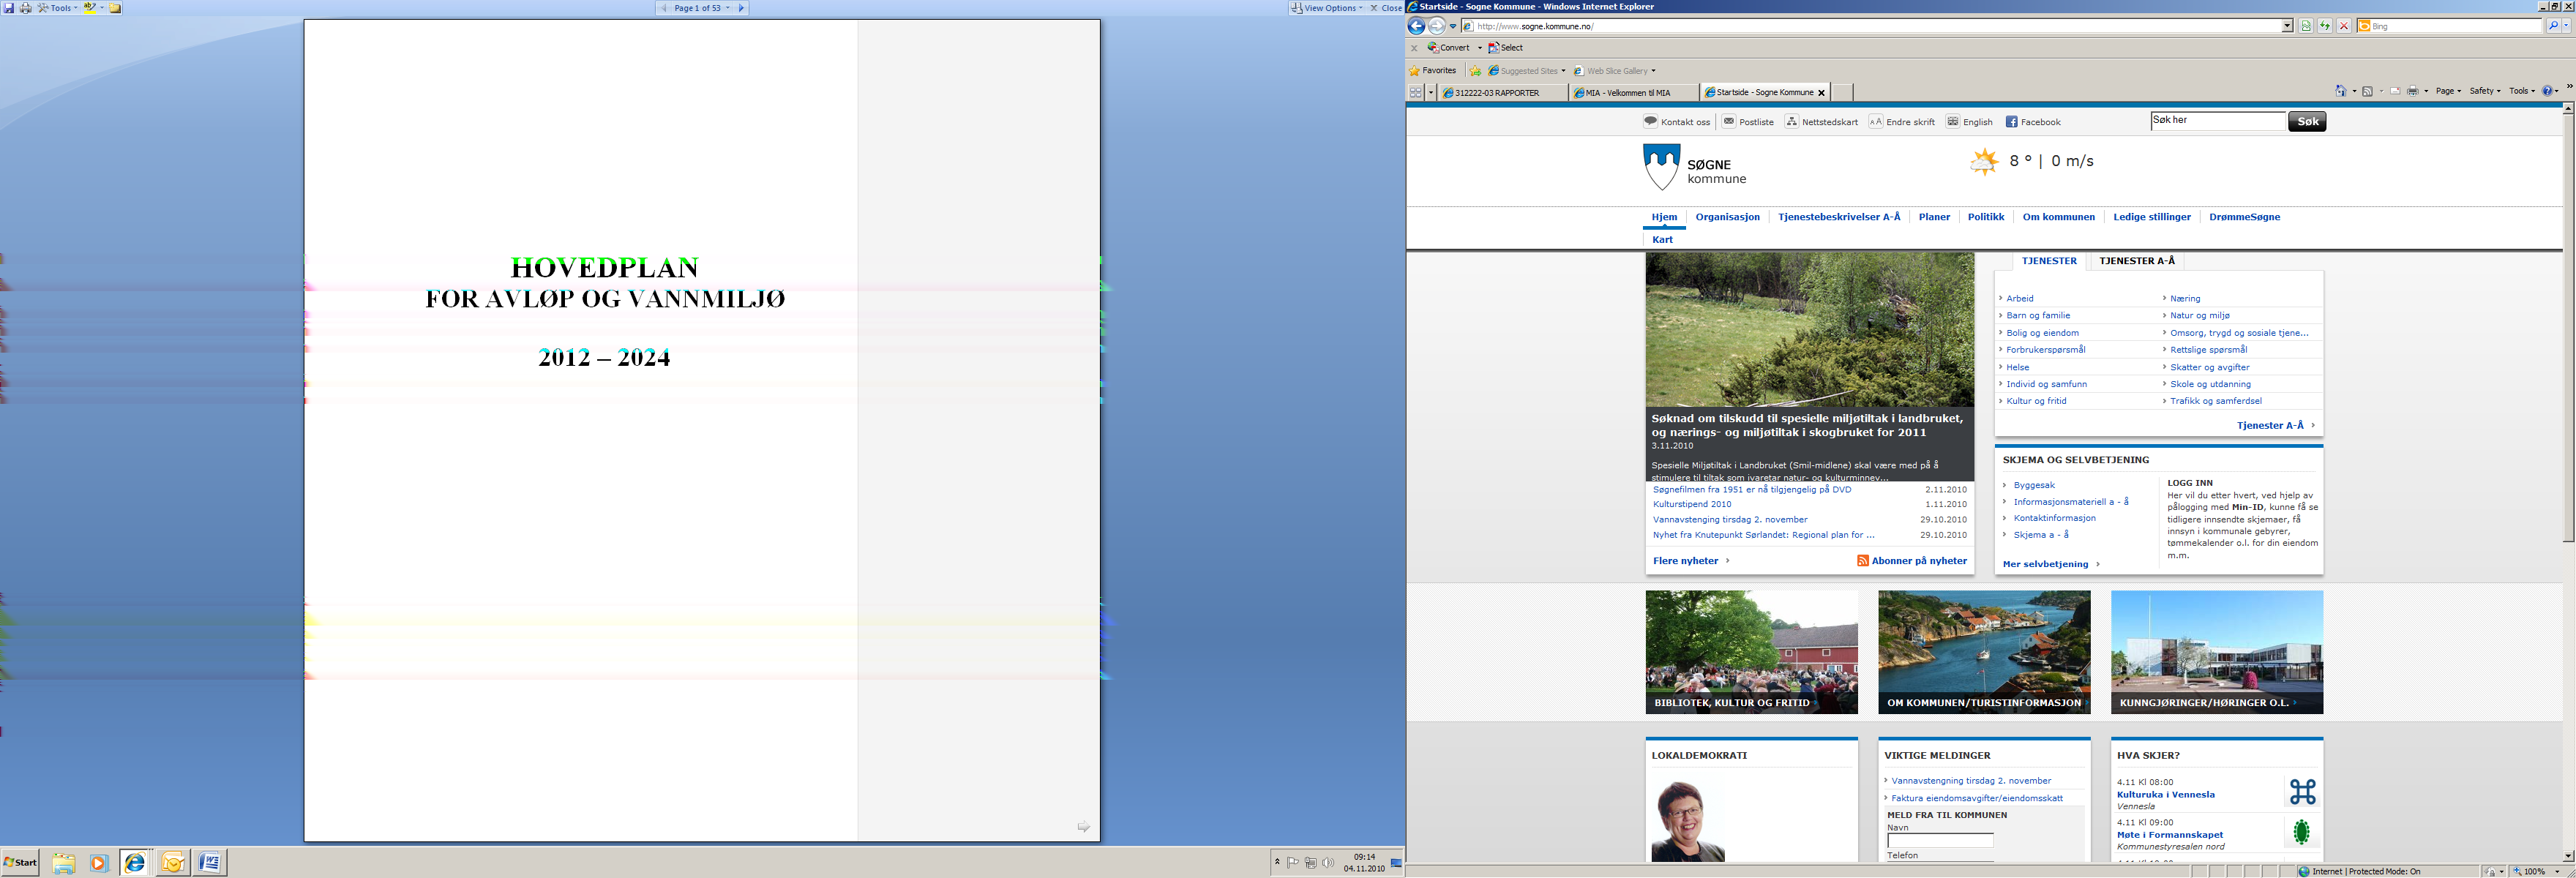
Task: Open the Kart menu item
Action: point(1662,240)
